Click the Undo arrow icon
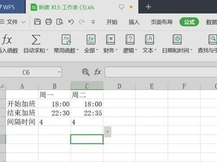Screen dimensions: 217x162 pos(71,22)
